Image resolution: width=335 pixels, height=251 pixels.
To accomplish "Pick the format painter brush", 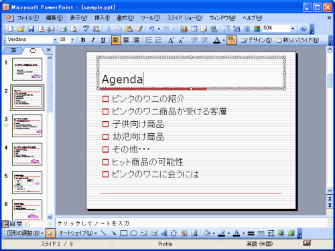I will coord(139,29).
